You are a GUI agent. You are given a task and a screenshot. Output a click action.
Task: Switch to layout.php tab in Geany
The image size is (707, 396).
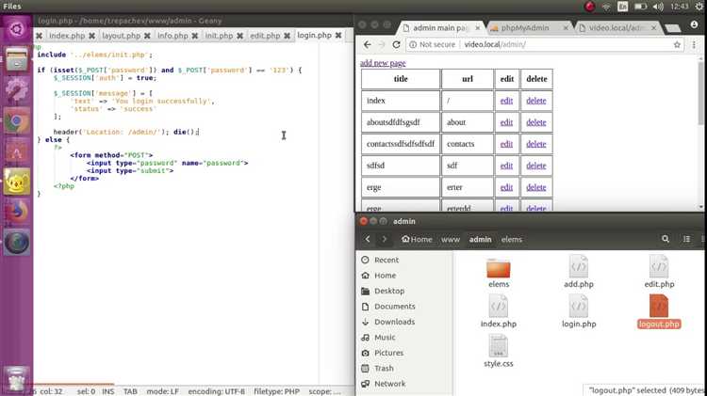[x=122, y=36]
